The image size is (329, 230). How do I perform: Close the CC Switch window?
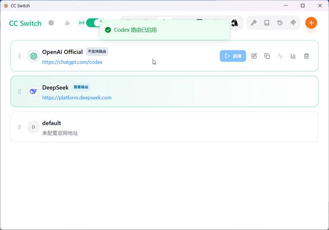320,5
